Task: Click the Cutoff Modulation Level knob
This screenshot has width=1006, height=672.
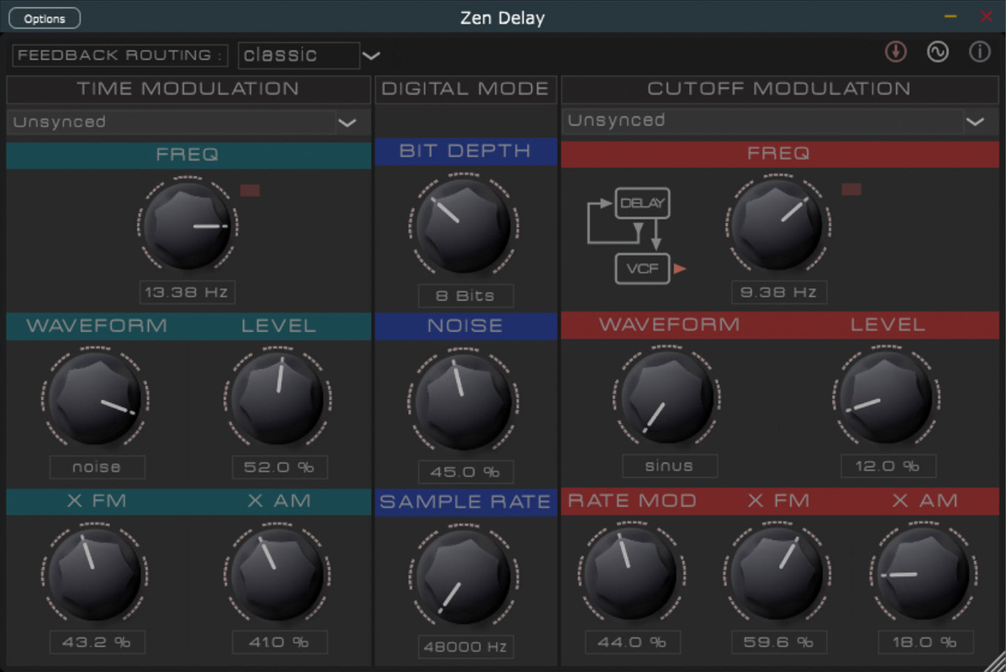Action: tap(886, 397)
